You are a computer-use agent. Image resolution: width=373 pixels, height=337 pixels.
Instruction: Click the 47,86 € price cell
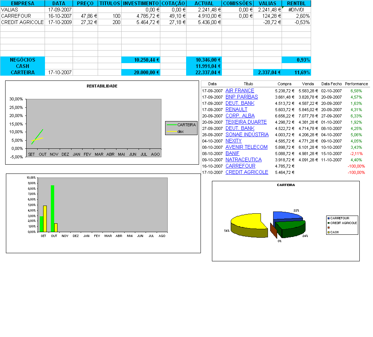coord(85,16)
